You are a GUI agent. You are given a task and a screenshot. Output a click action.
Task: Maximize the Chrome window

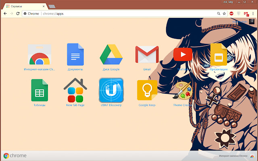click(245, 2)
